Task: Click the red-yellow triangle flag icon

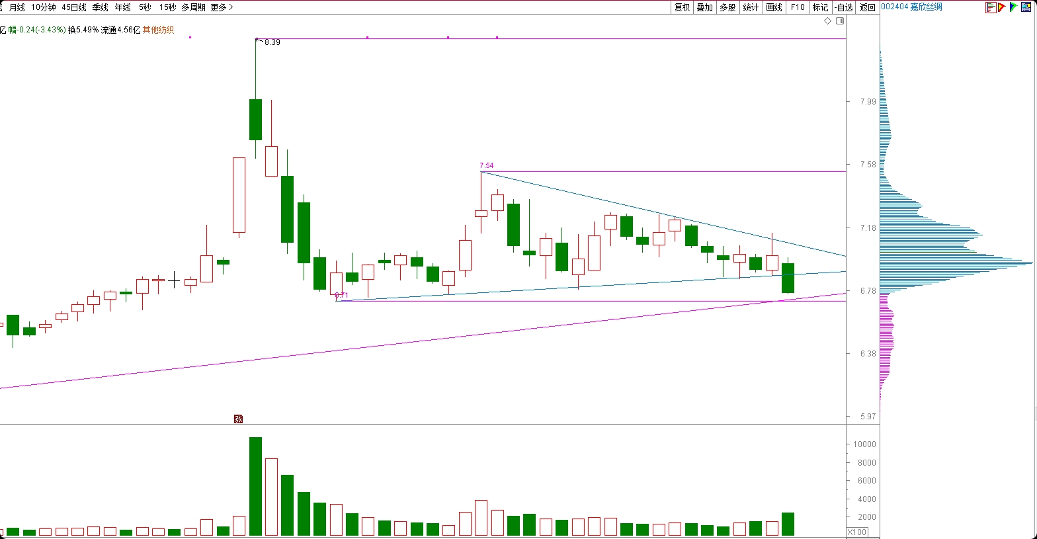Action: click(x=1002, y=7)
